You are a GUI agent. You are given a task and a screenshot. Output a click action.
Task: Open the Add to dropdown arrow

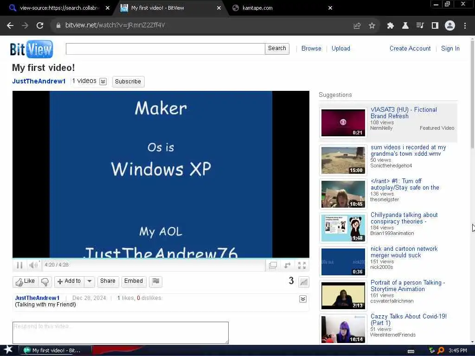[90, 281]
